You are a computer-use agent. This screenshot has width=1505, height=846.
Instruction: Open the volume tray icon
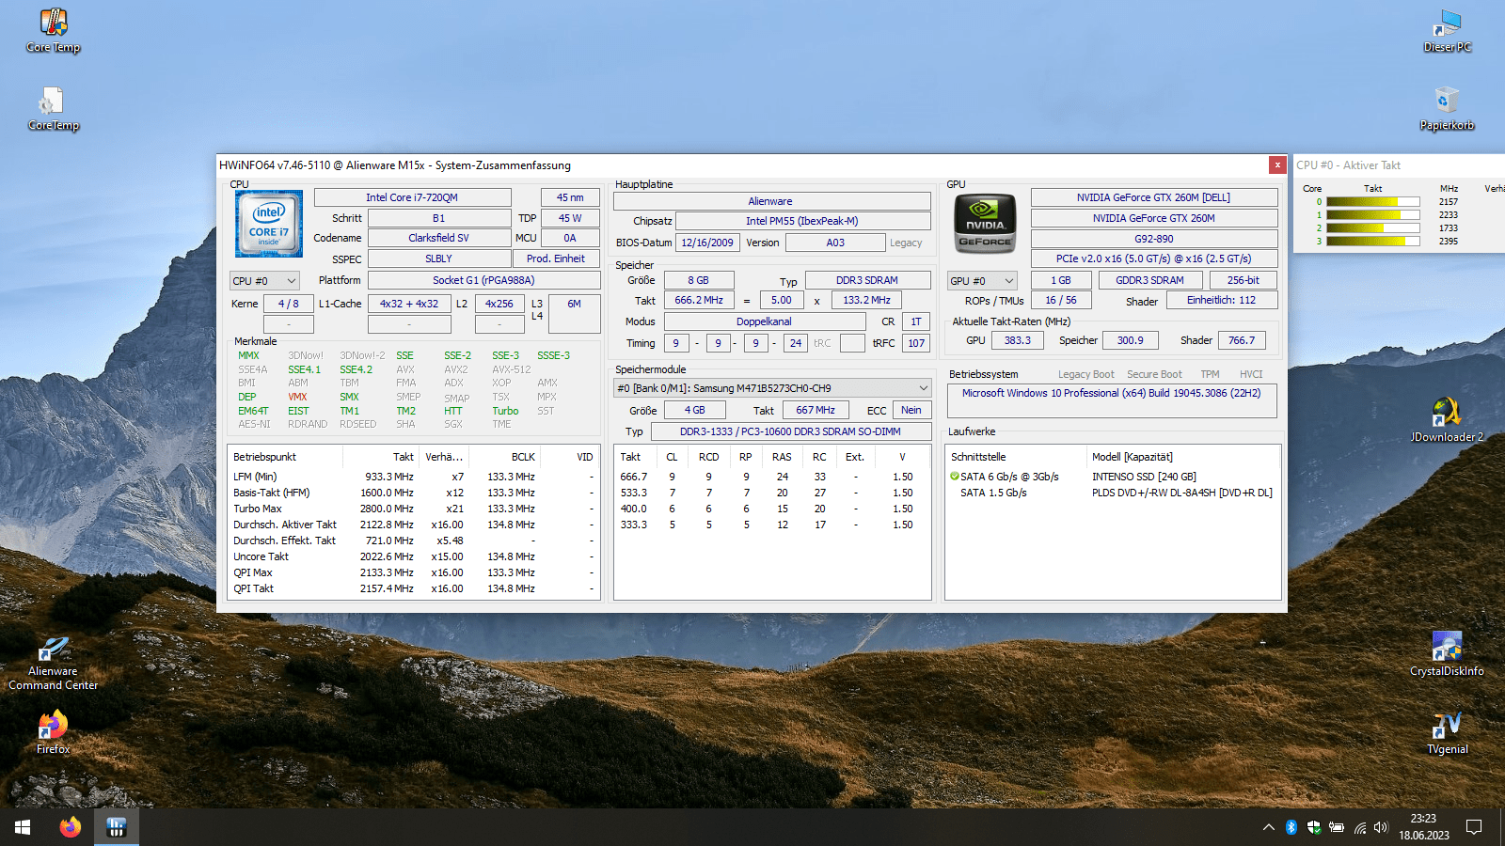pos(1381,827)
